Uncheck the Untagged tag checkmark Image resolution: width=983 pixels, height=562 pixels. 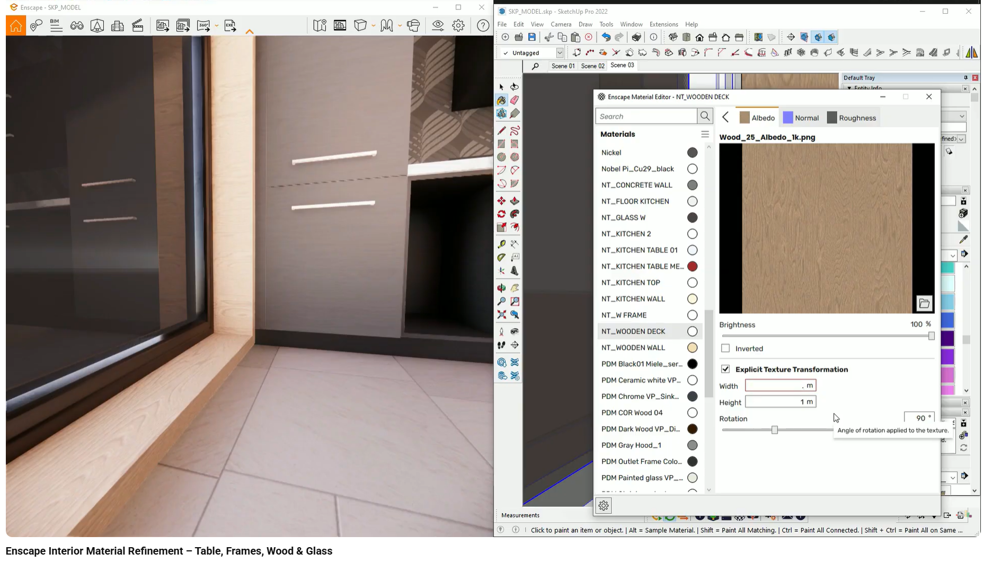(x=505, y=52)
